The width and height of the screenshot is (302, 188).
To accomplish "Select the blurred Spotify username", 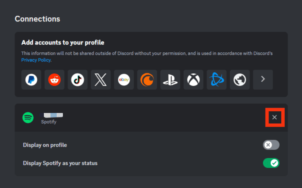I will (51, 115).
